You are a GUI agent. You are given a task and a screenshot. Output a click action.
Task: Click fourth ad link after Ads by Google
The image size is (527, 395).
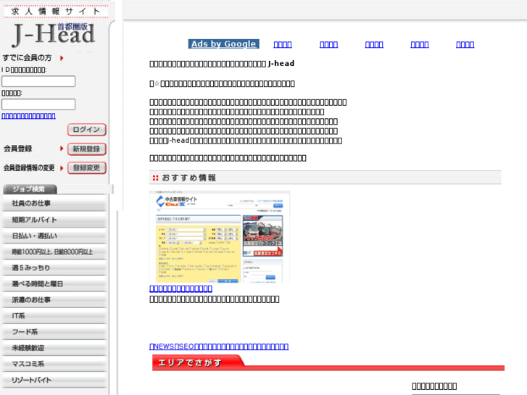pos(420,44)
